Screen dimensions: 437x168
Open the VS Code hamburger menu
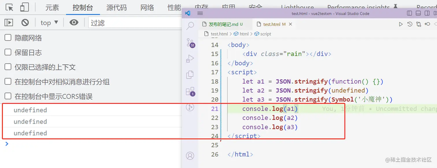200,13
